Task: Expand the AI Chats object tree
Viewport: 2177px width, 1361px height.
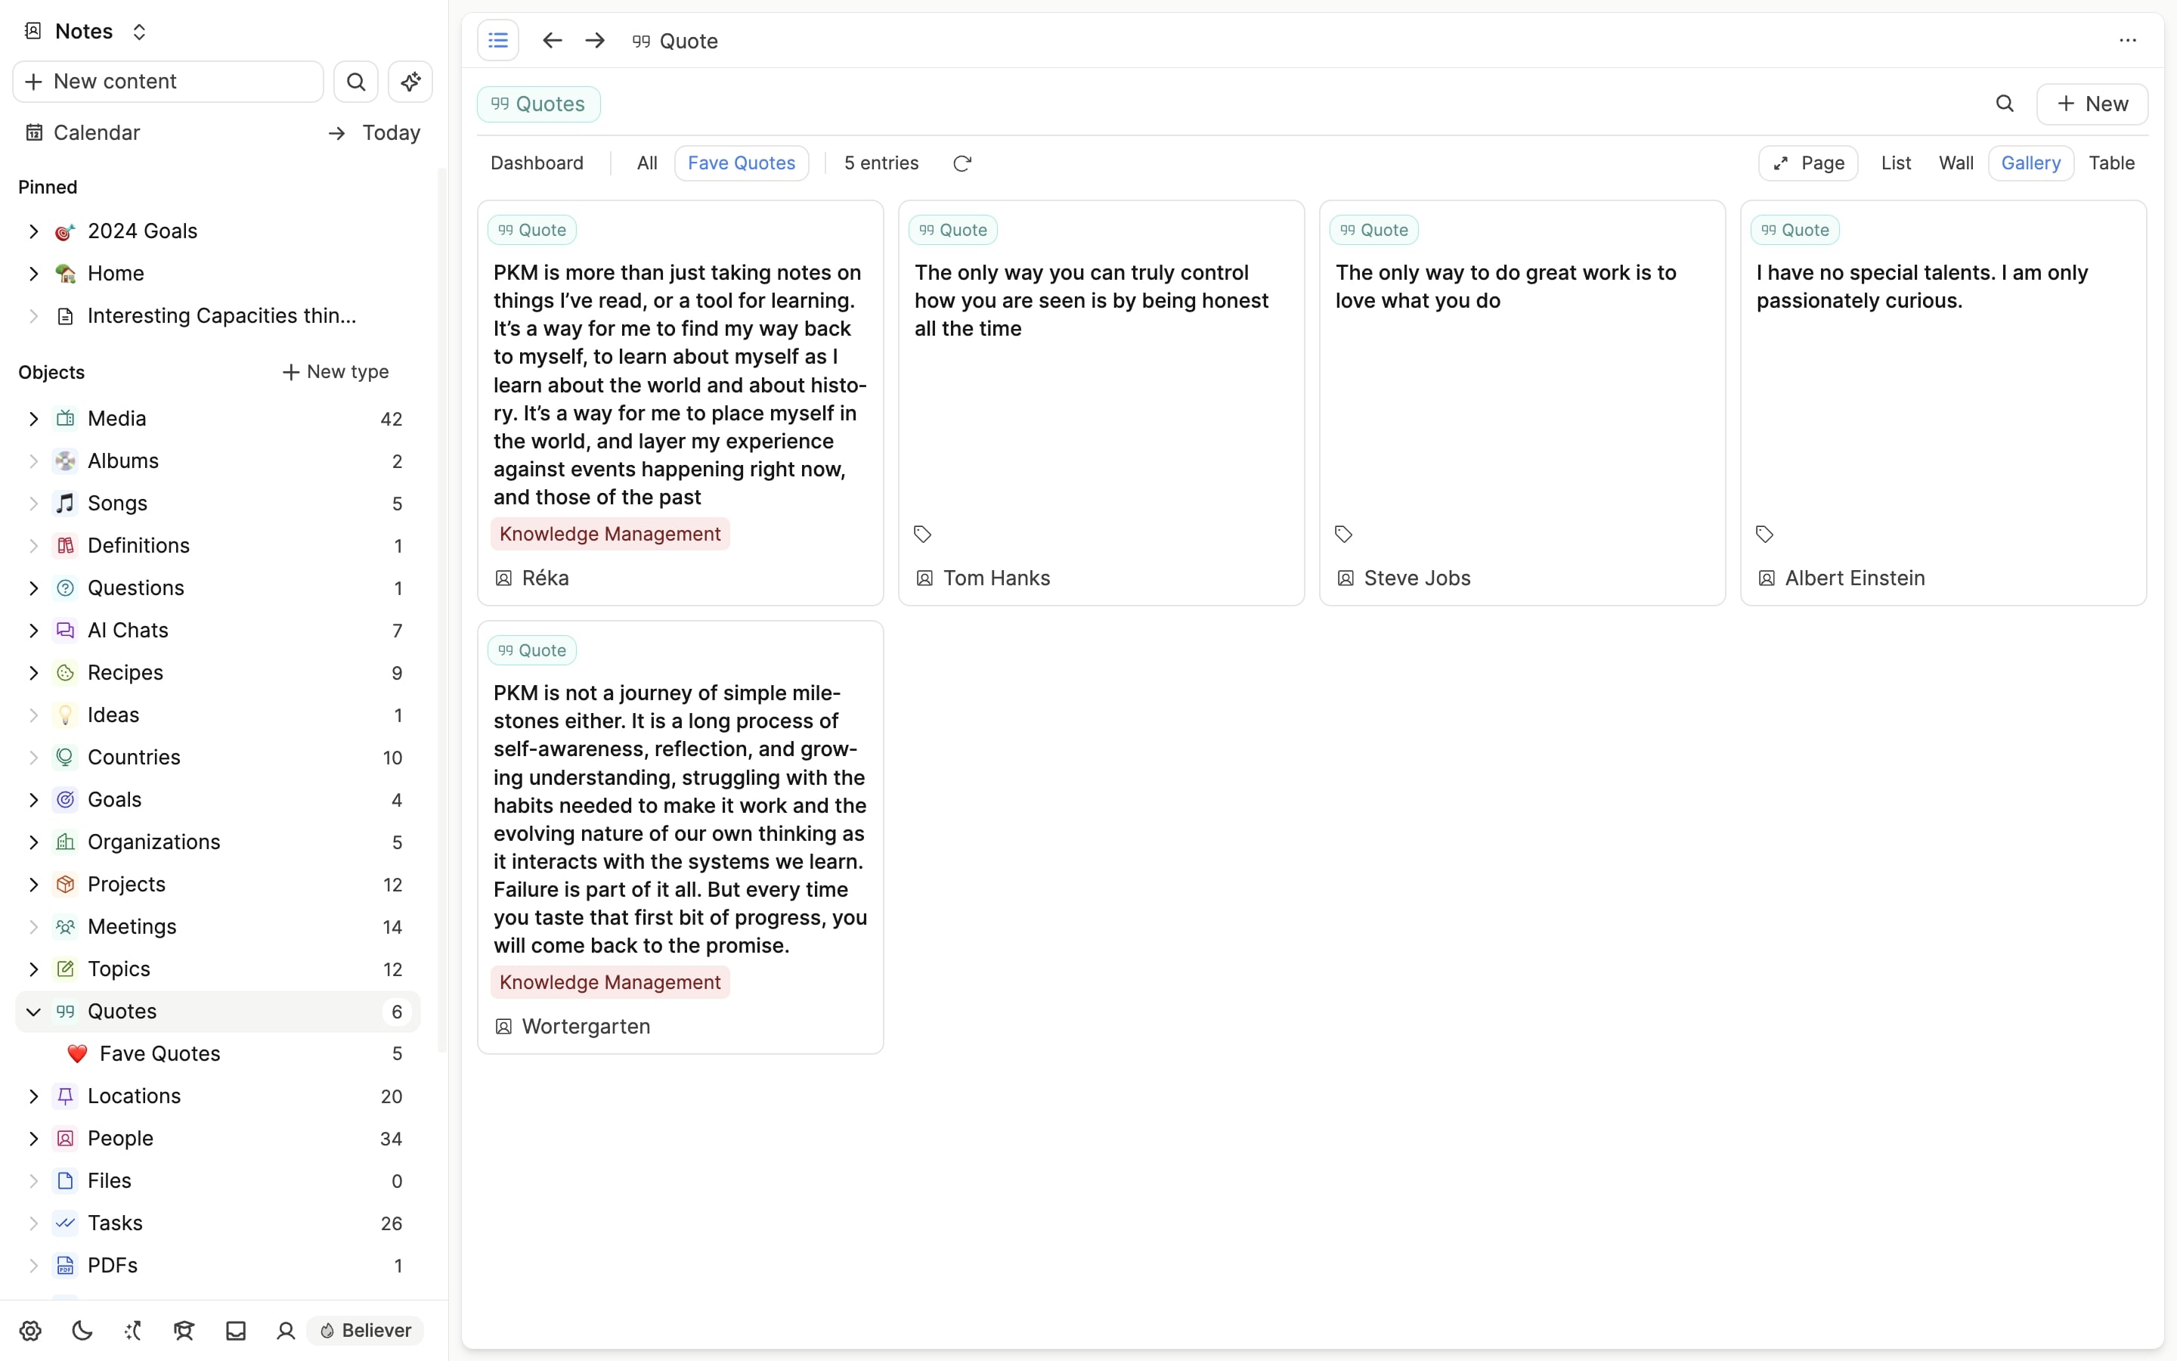Action: (33, 630)
